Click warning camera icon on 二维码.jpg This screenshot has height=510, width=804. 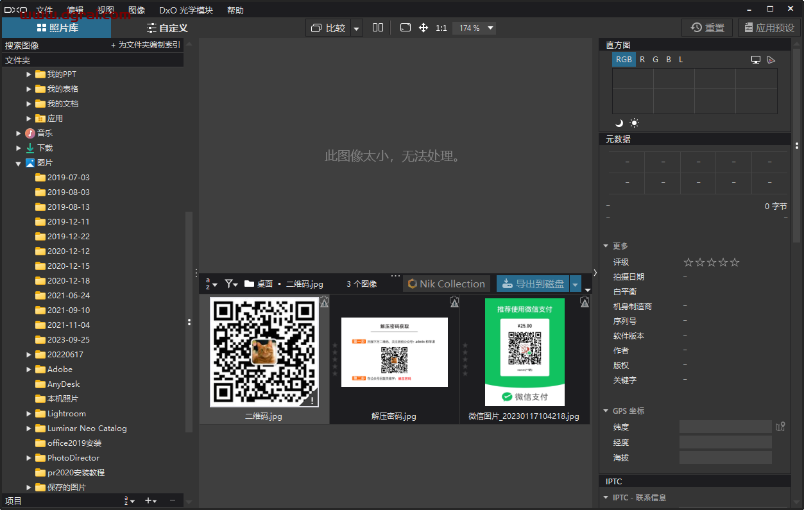[324, 301]
